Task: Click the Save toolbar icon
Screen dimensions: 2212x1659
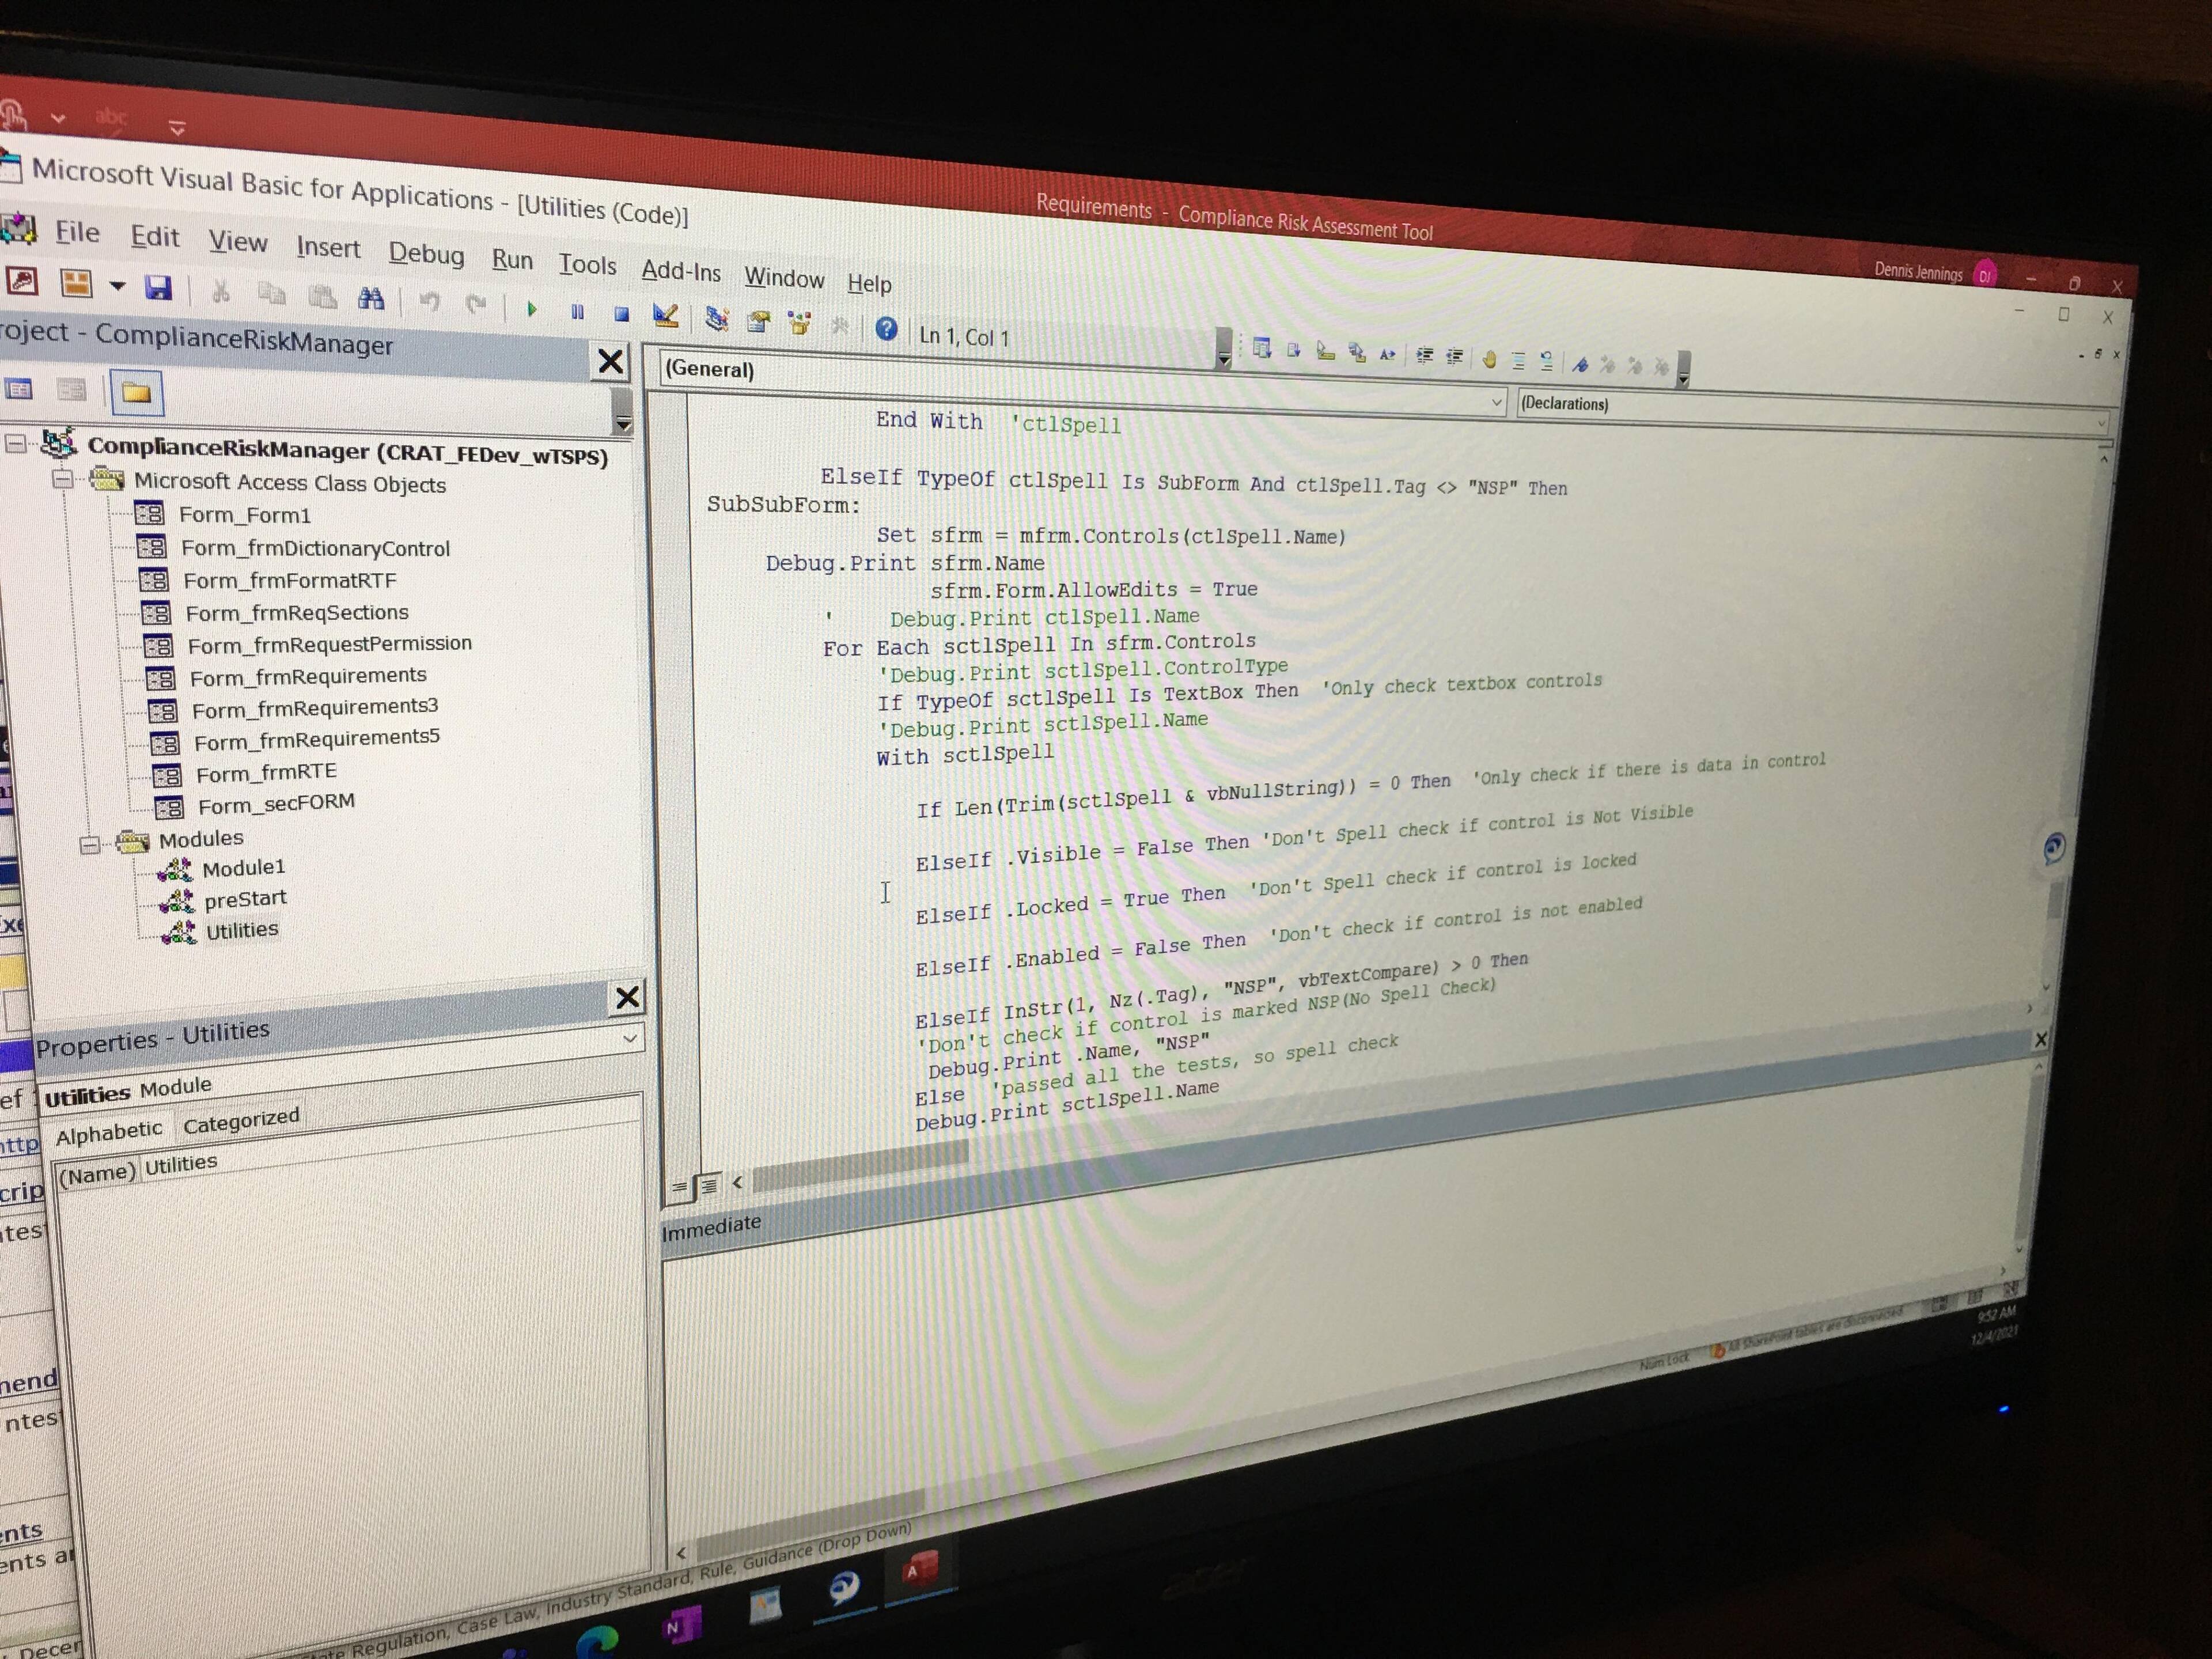Action: (x=158, y=289)
